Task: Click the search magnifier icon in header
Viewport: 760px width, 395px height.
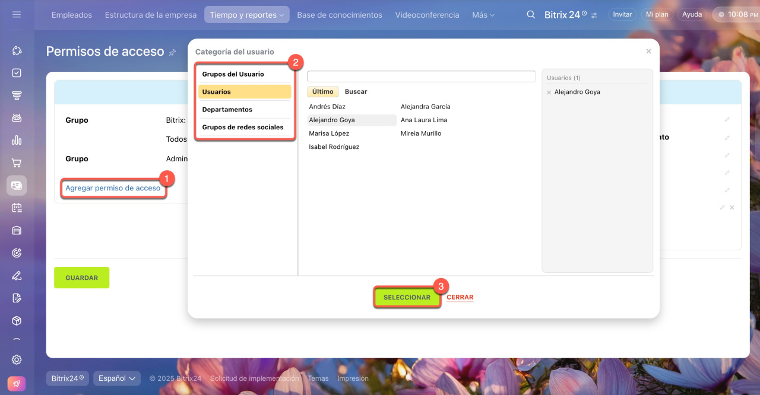Action: pos(531,15)
